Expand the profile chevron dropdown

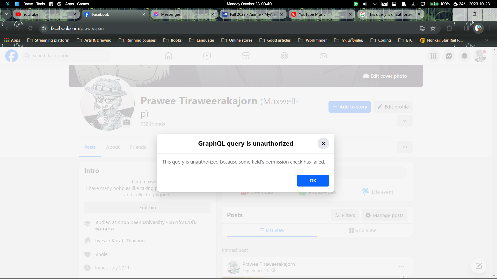405,121
